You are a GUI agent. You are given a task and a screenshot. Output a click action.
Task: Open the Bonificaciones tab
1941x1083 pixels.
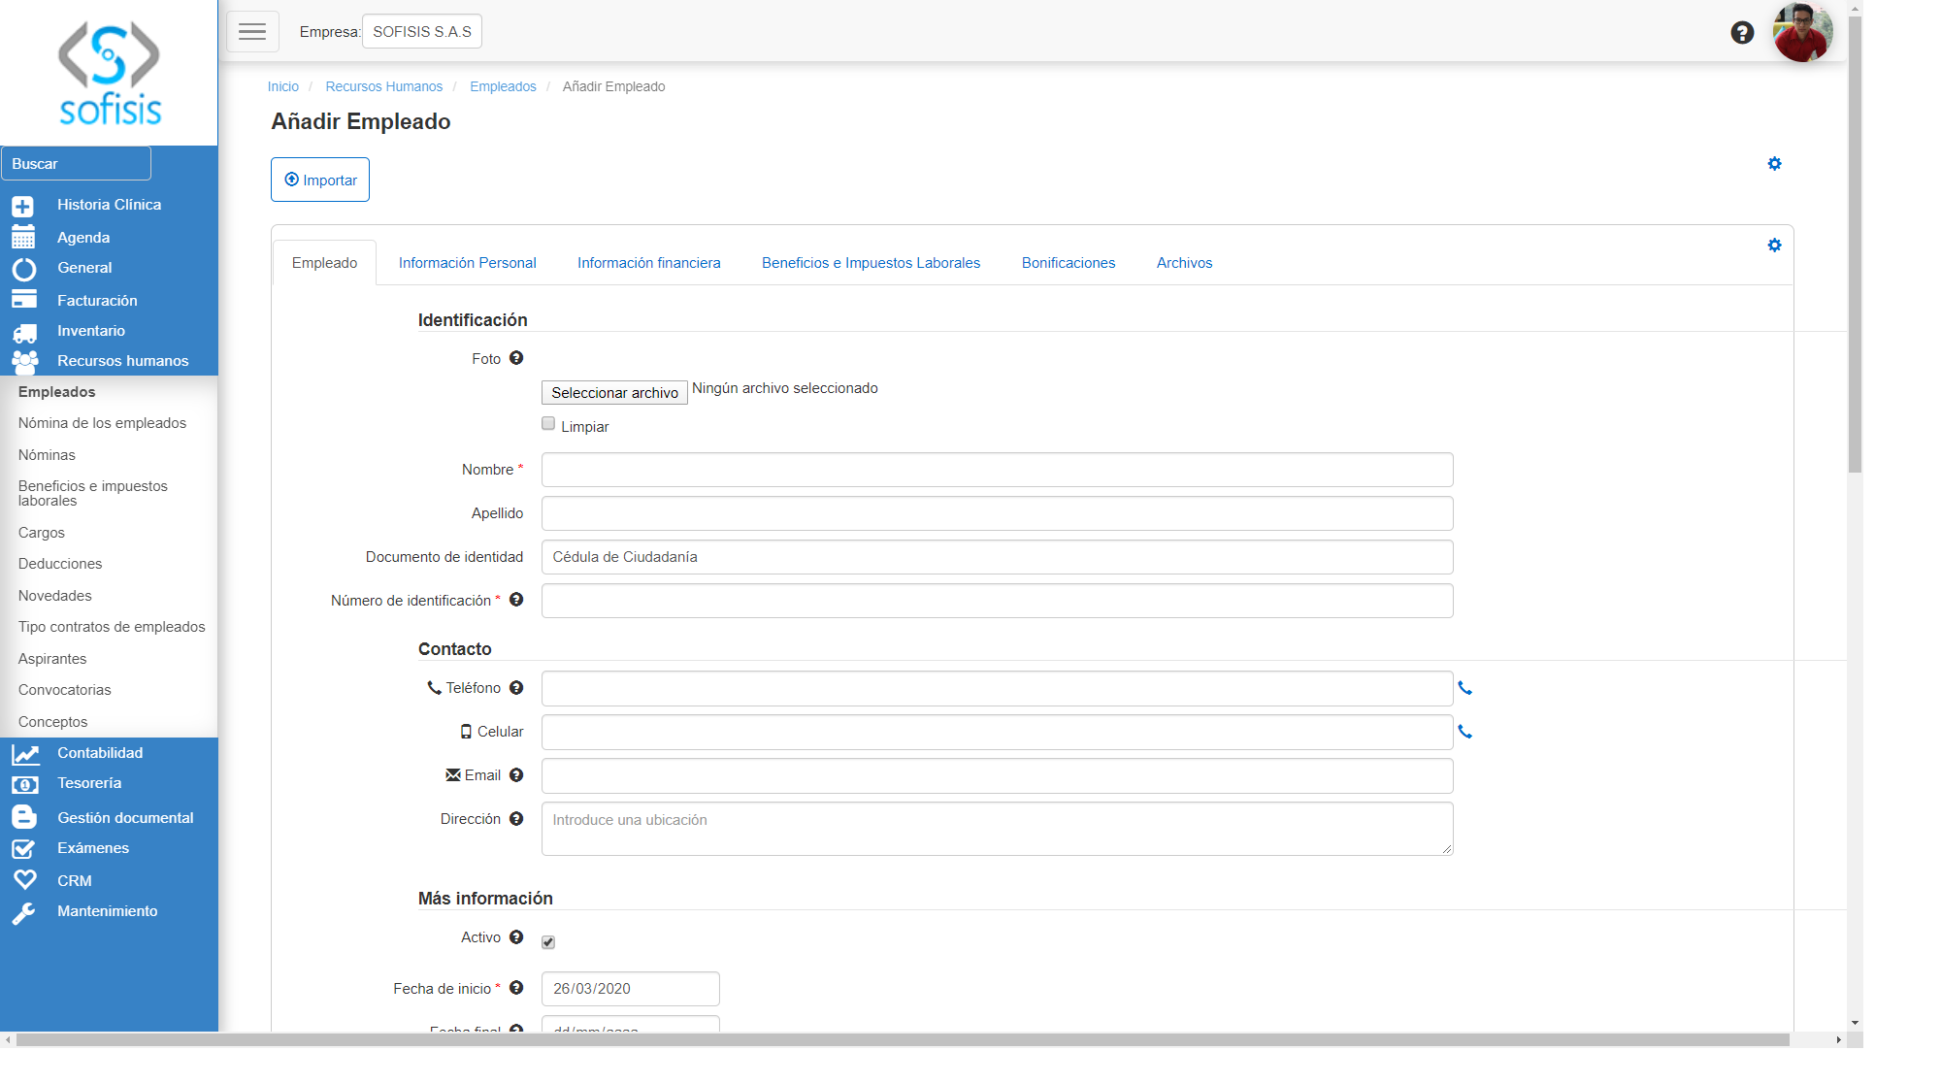[1068, 263]
